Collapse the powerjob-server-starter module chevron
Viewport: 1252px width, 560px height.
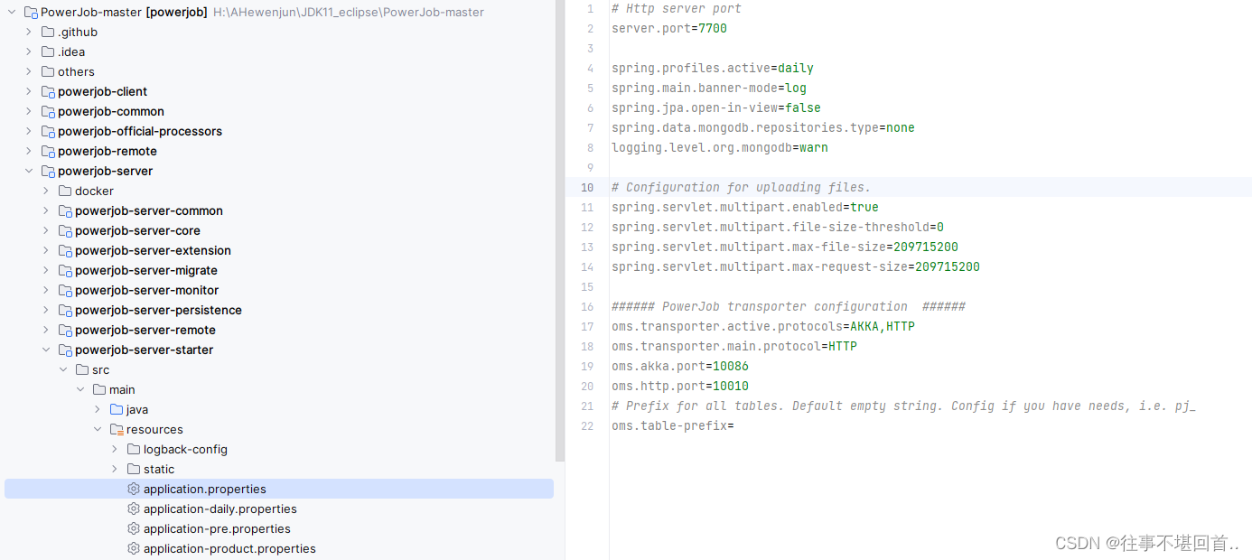(x=46, y=350)
